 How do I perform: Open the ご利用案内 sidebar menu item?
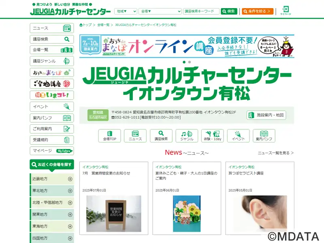click(52, 129)
